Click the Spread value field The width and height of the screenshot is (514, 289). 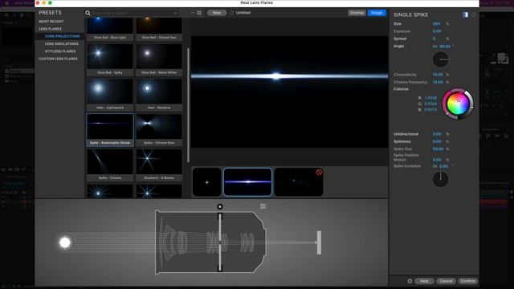pos(434,39)
